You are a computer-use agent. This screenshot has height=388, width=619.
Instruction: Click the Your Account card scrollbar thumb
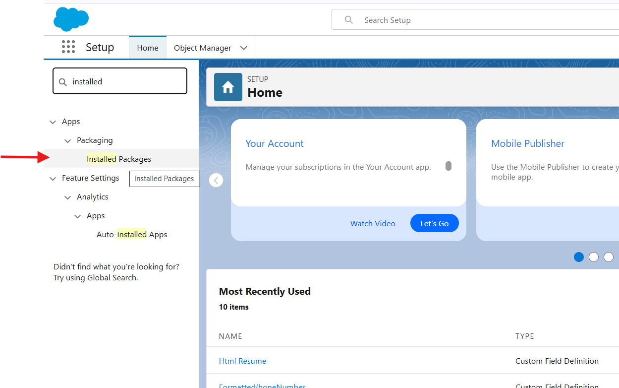tap(449, 166)
